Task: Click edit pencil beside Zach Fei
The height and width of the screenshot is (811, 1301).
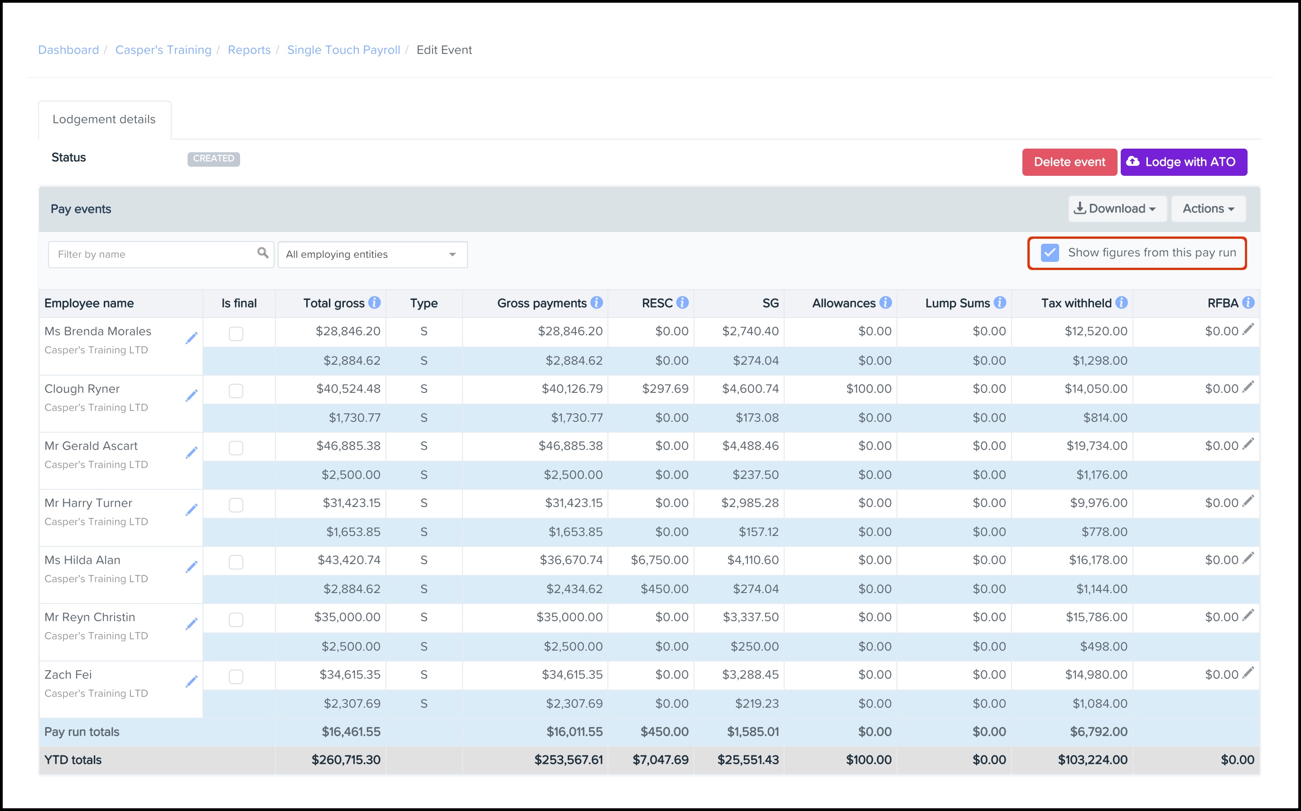Action: click(x=192, y=681)
